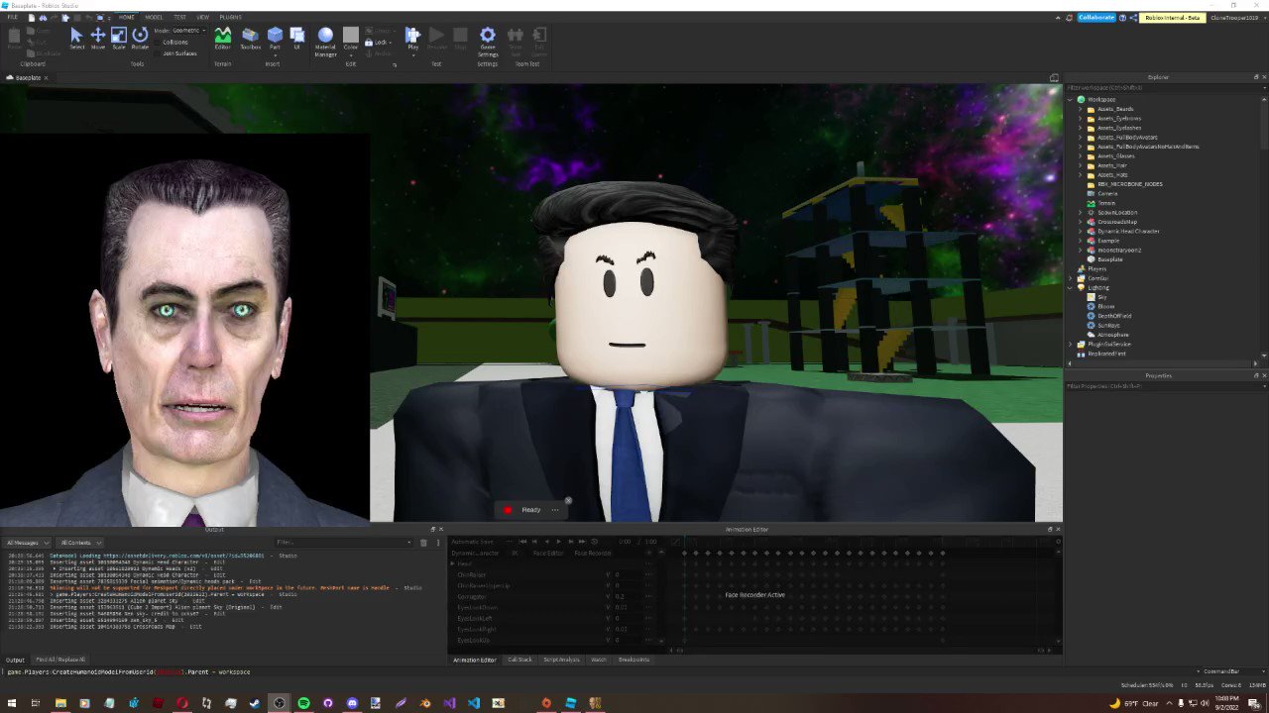Open the All Messages dropdown

click(x=27, y=543)
